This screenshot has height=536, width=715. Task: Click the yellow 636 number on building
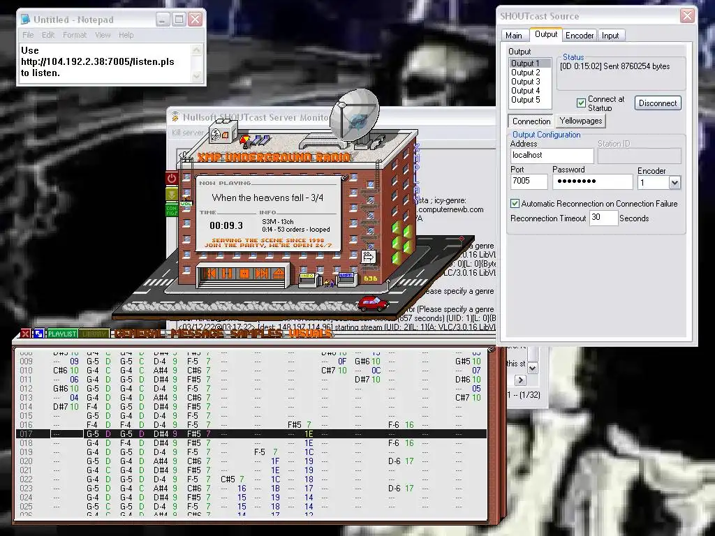tap(370, 278)
